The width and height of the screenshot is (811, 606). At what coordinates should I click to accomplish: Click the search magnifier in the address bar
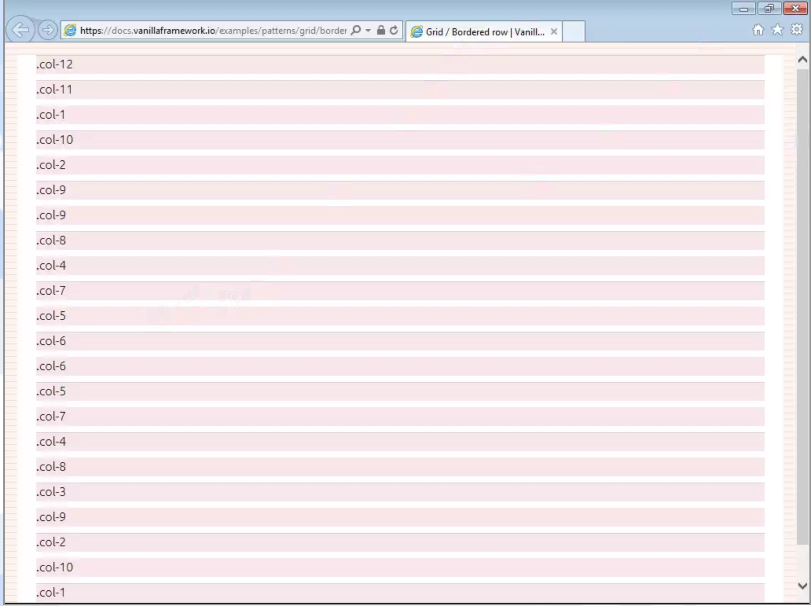[x=356, y=29]
